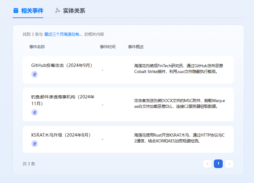Screen dimensions: 254x183
Task: Click the event time dash for KSRAT木马升级
Action: [x=102, y=139]
